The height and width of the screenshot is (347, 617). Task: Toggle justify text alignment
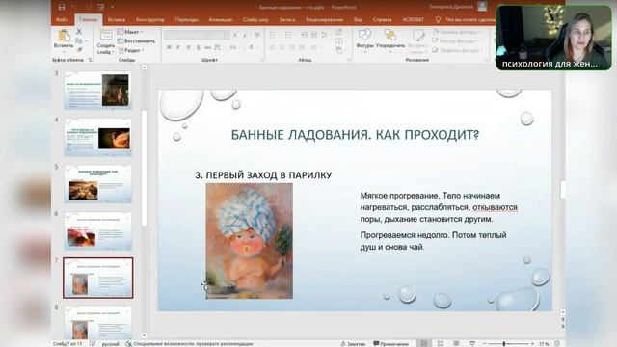pyautogui.click(x=302, y=47)
